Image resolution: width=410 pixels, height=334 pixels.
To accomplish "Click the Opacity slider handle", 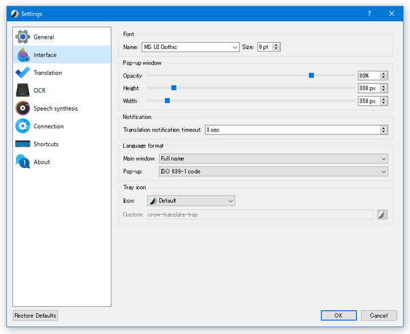I will [311, 75].
